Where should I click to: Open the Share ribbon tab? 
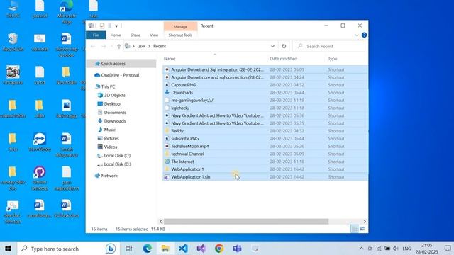pos(135,35)
